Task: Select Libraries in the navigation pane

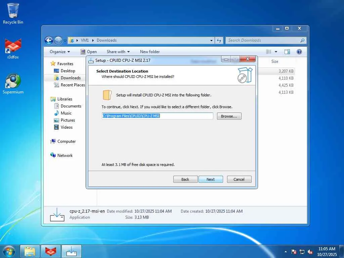Action: tap(65, 99)
